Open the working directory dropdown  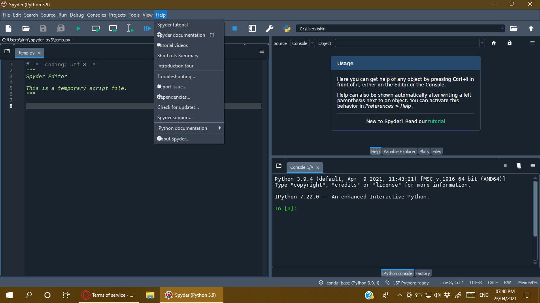coord(502,28)
